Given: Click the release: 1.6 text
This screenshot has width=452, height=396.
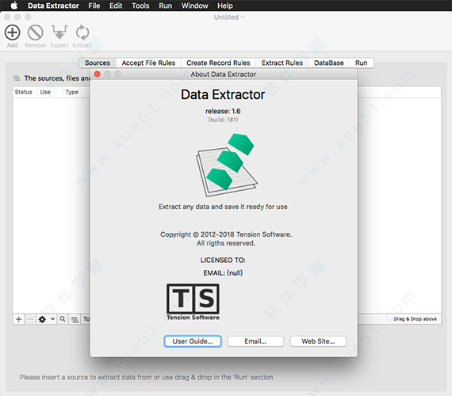Looking at the screenshot, I should (223, 111).
